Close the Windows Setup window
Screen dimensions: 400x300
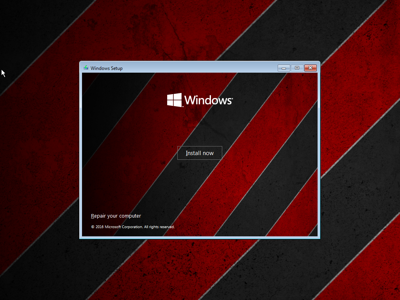point(311,68)
